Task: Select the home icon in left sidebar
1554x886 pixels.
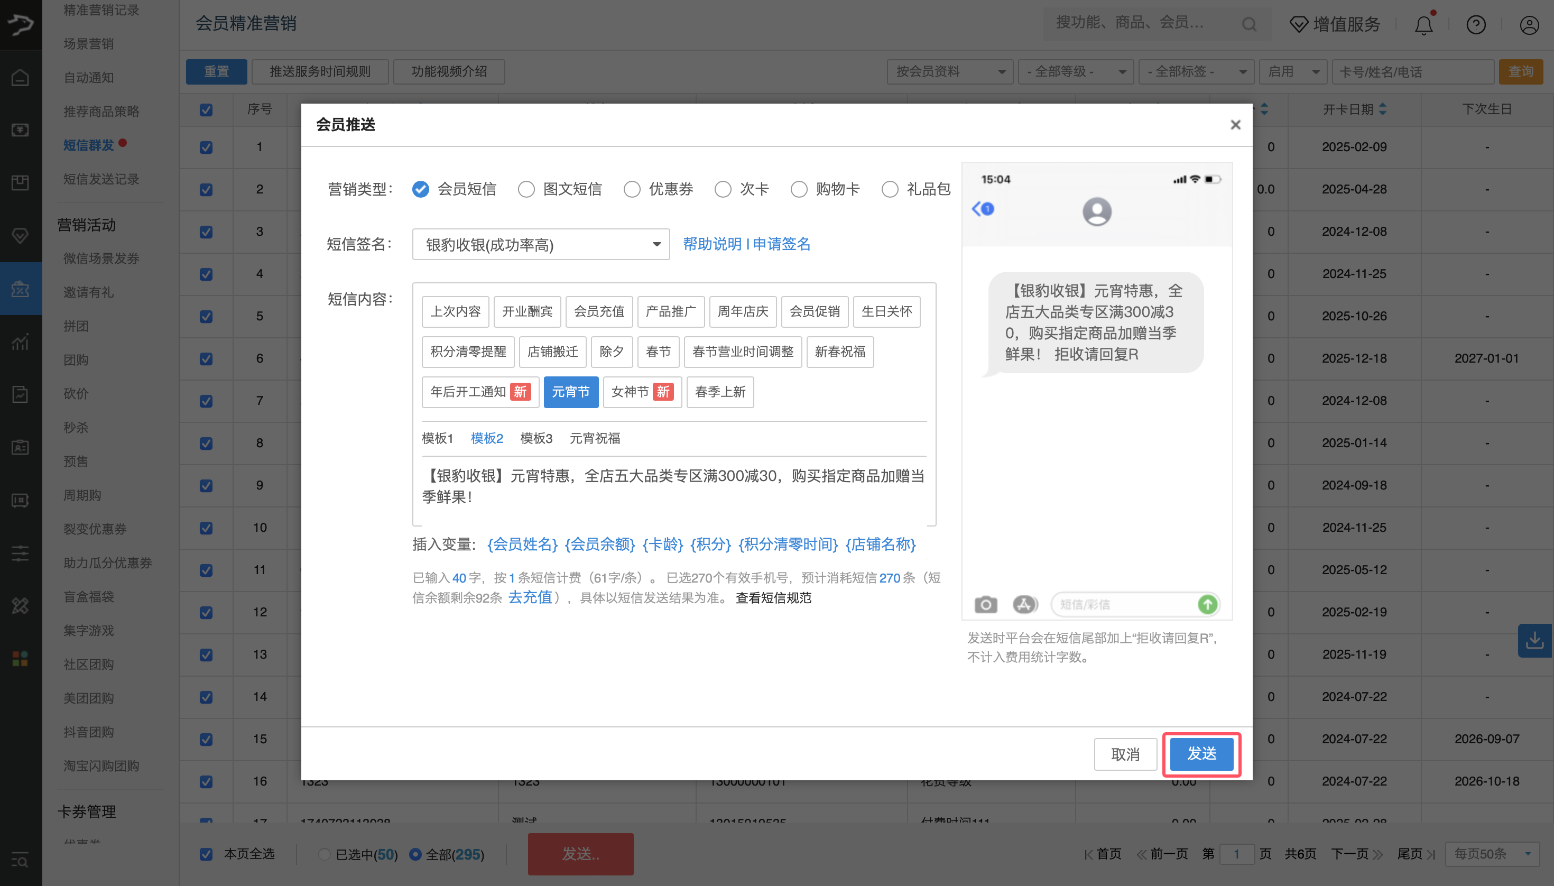Action: 20,77
